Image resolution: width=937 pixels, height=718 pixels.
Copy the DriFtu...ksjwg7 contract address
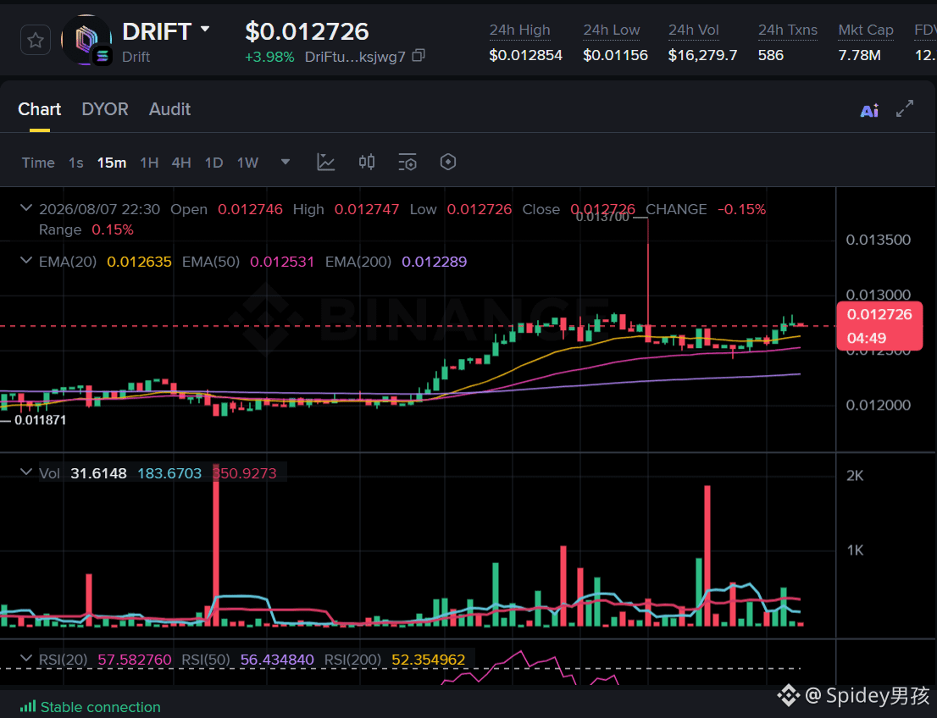[419, 56]
